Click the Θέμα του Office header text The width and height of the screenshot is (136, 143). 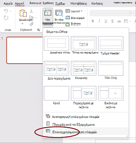click(57, 32)
